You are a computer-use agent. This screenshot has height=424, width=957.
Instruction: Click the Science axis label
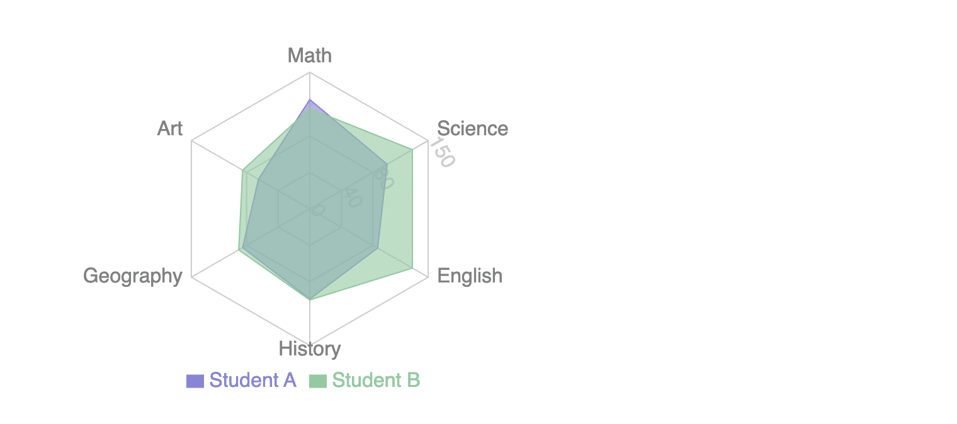click(x=472, y=128)
